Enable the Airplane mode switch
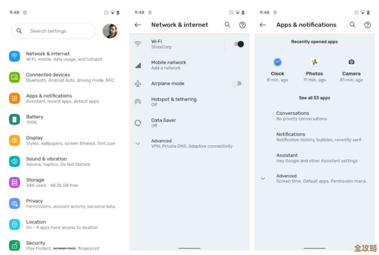Viewport: 379px width, 255px height. 236,84
